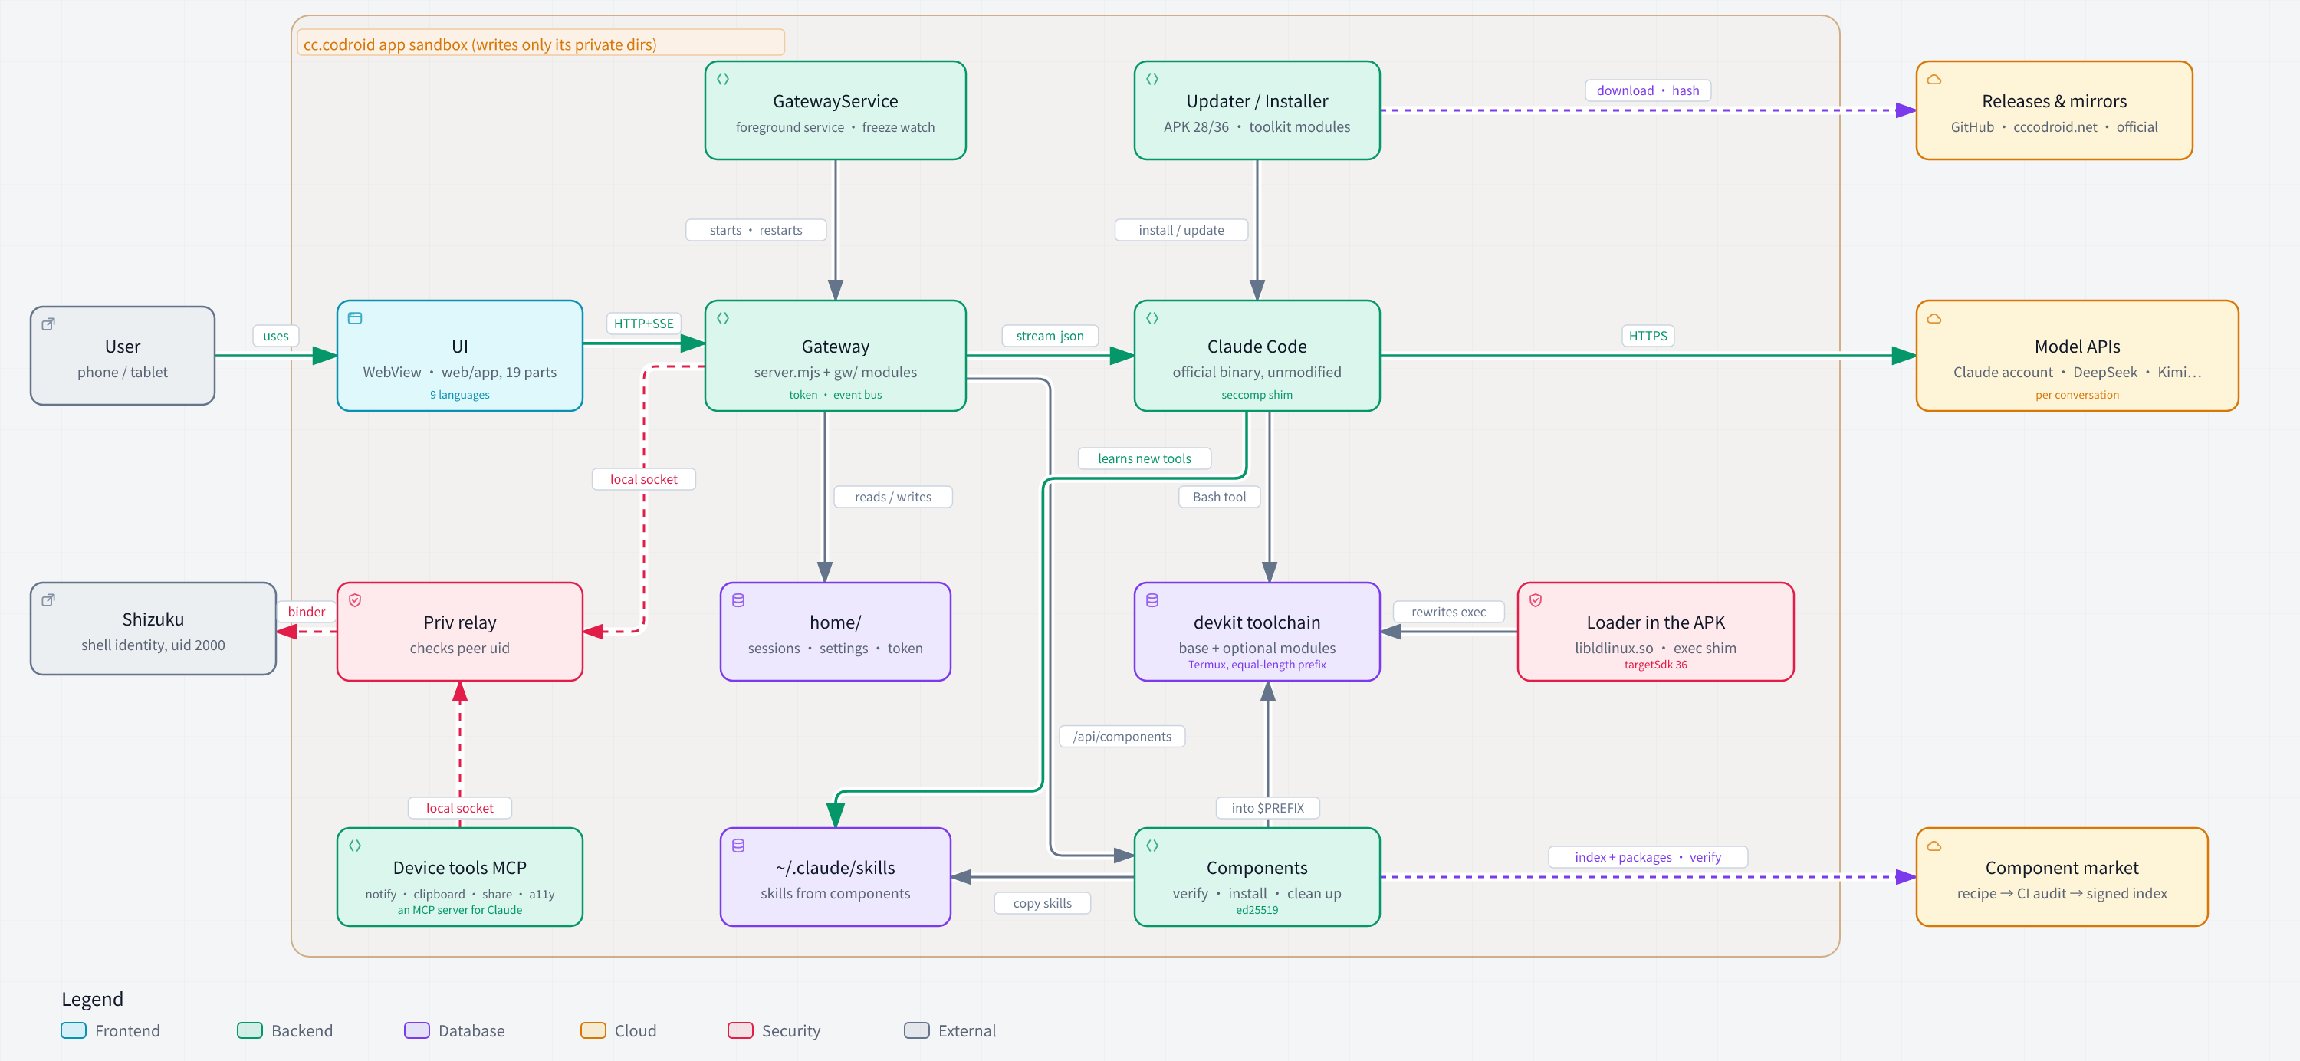
Task: Click the cc.codroid app sandbox group title
Action: pyautogui.click(x=479, y=44)
